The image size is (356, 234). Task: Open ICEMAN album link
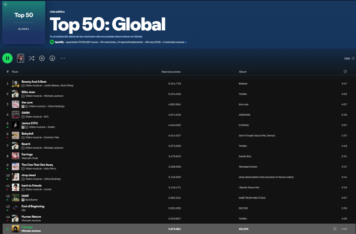coord(244,125)
